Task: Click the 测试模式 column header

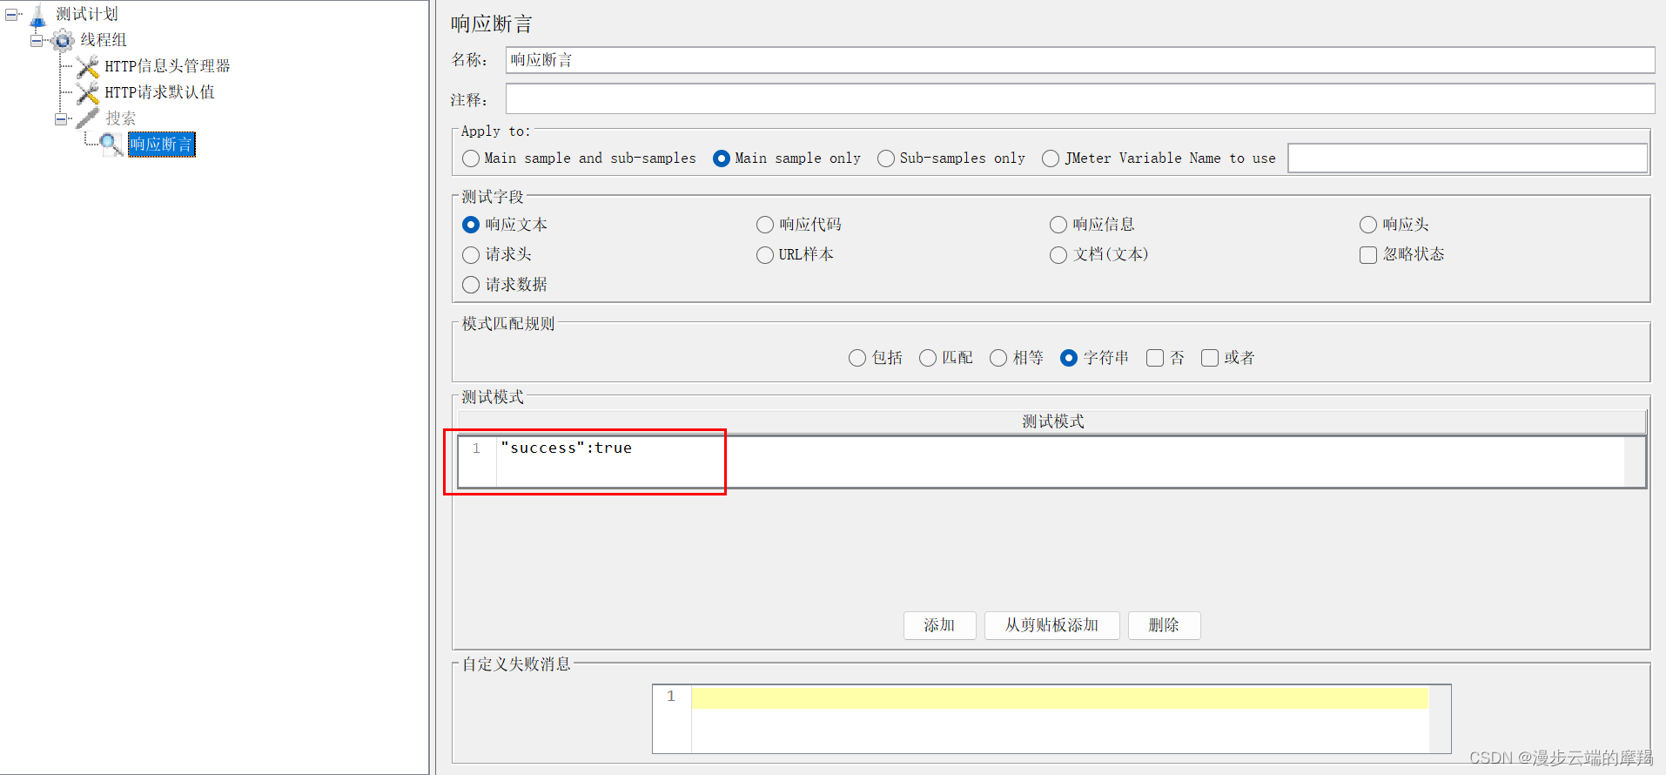Action: point(1052,421)
